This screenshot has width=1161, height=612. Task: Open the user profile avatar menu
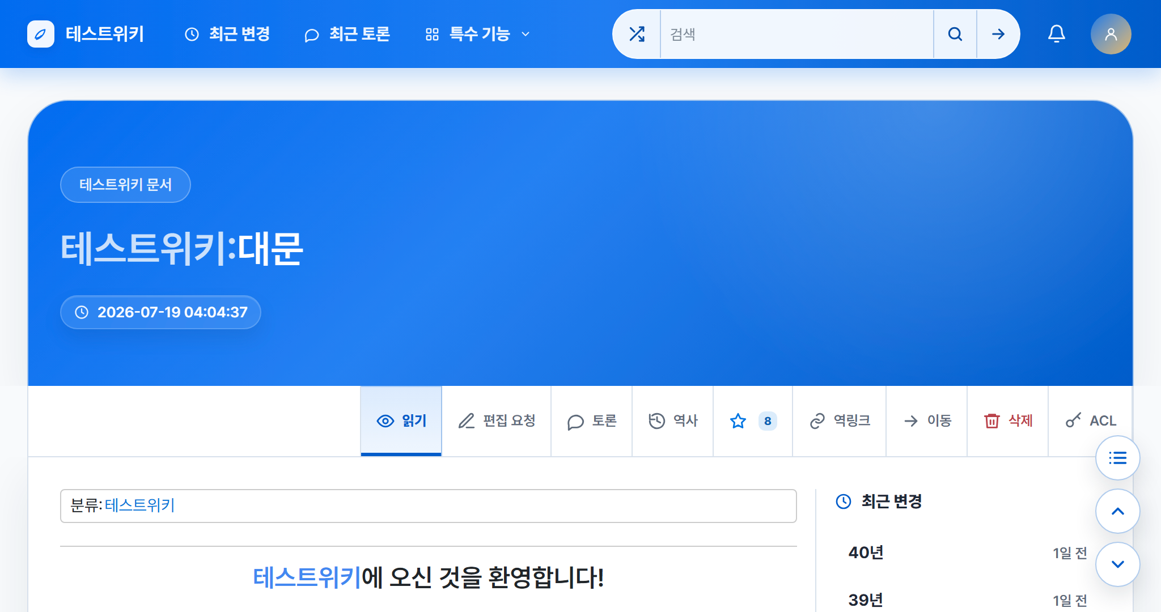pyautogui.click(x=1111, y=34)
